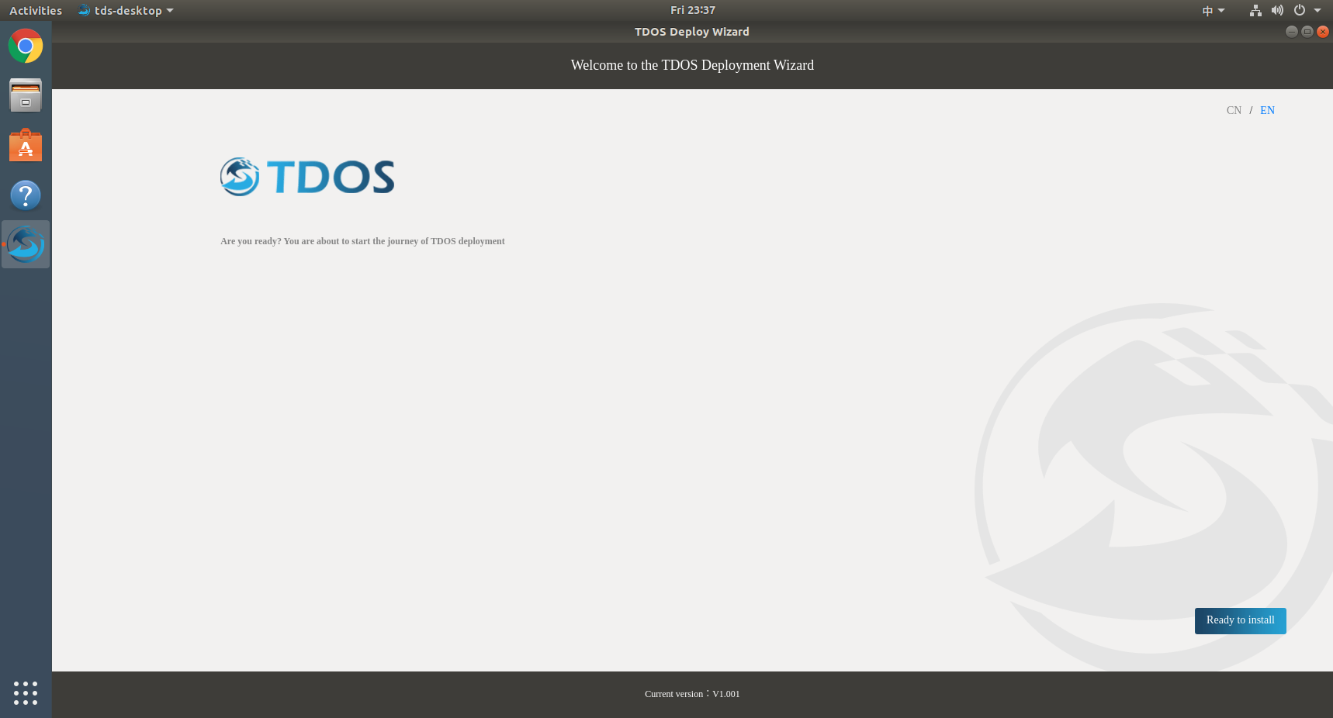The width and height of the screenshot is (1333, 718).
Task: Switch language to EN
Action: pyautogui.click(x=1267, y=110)
